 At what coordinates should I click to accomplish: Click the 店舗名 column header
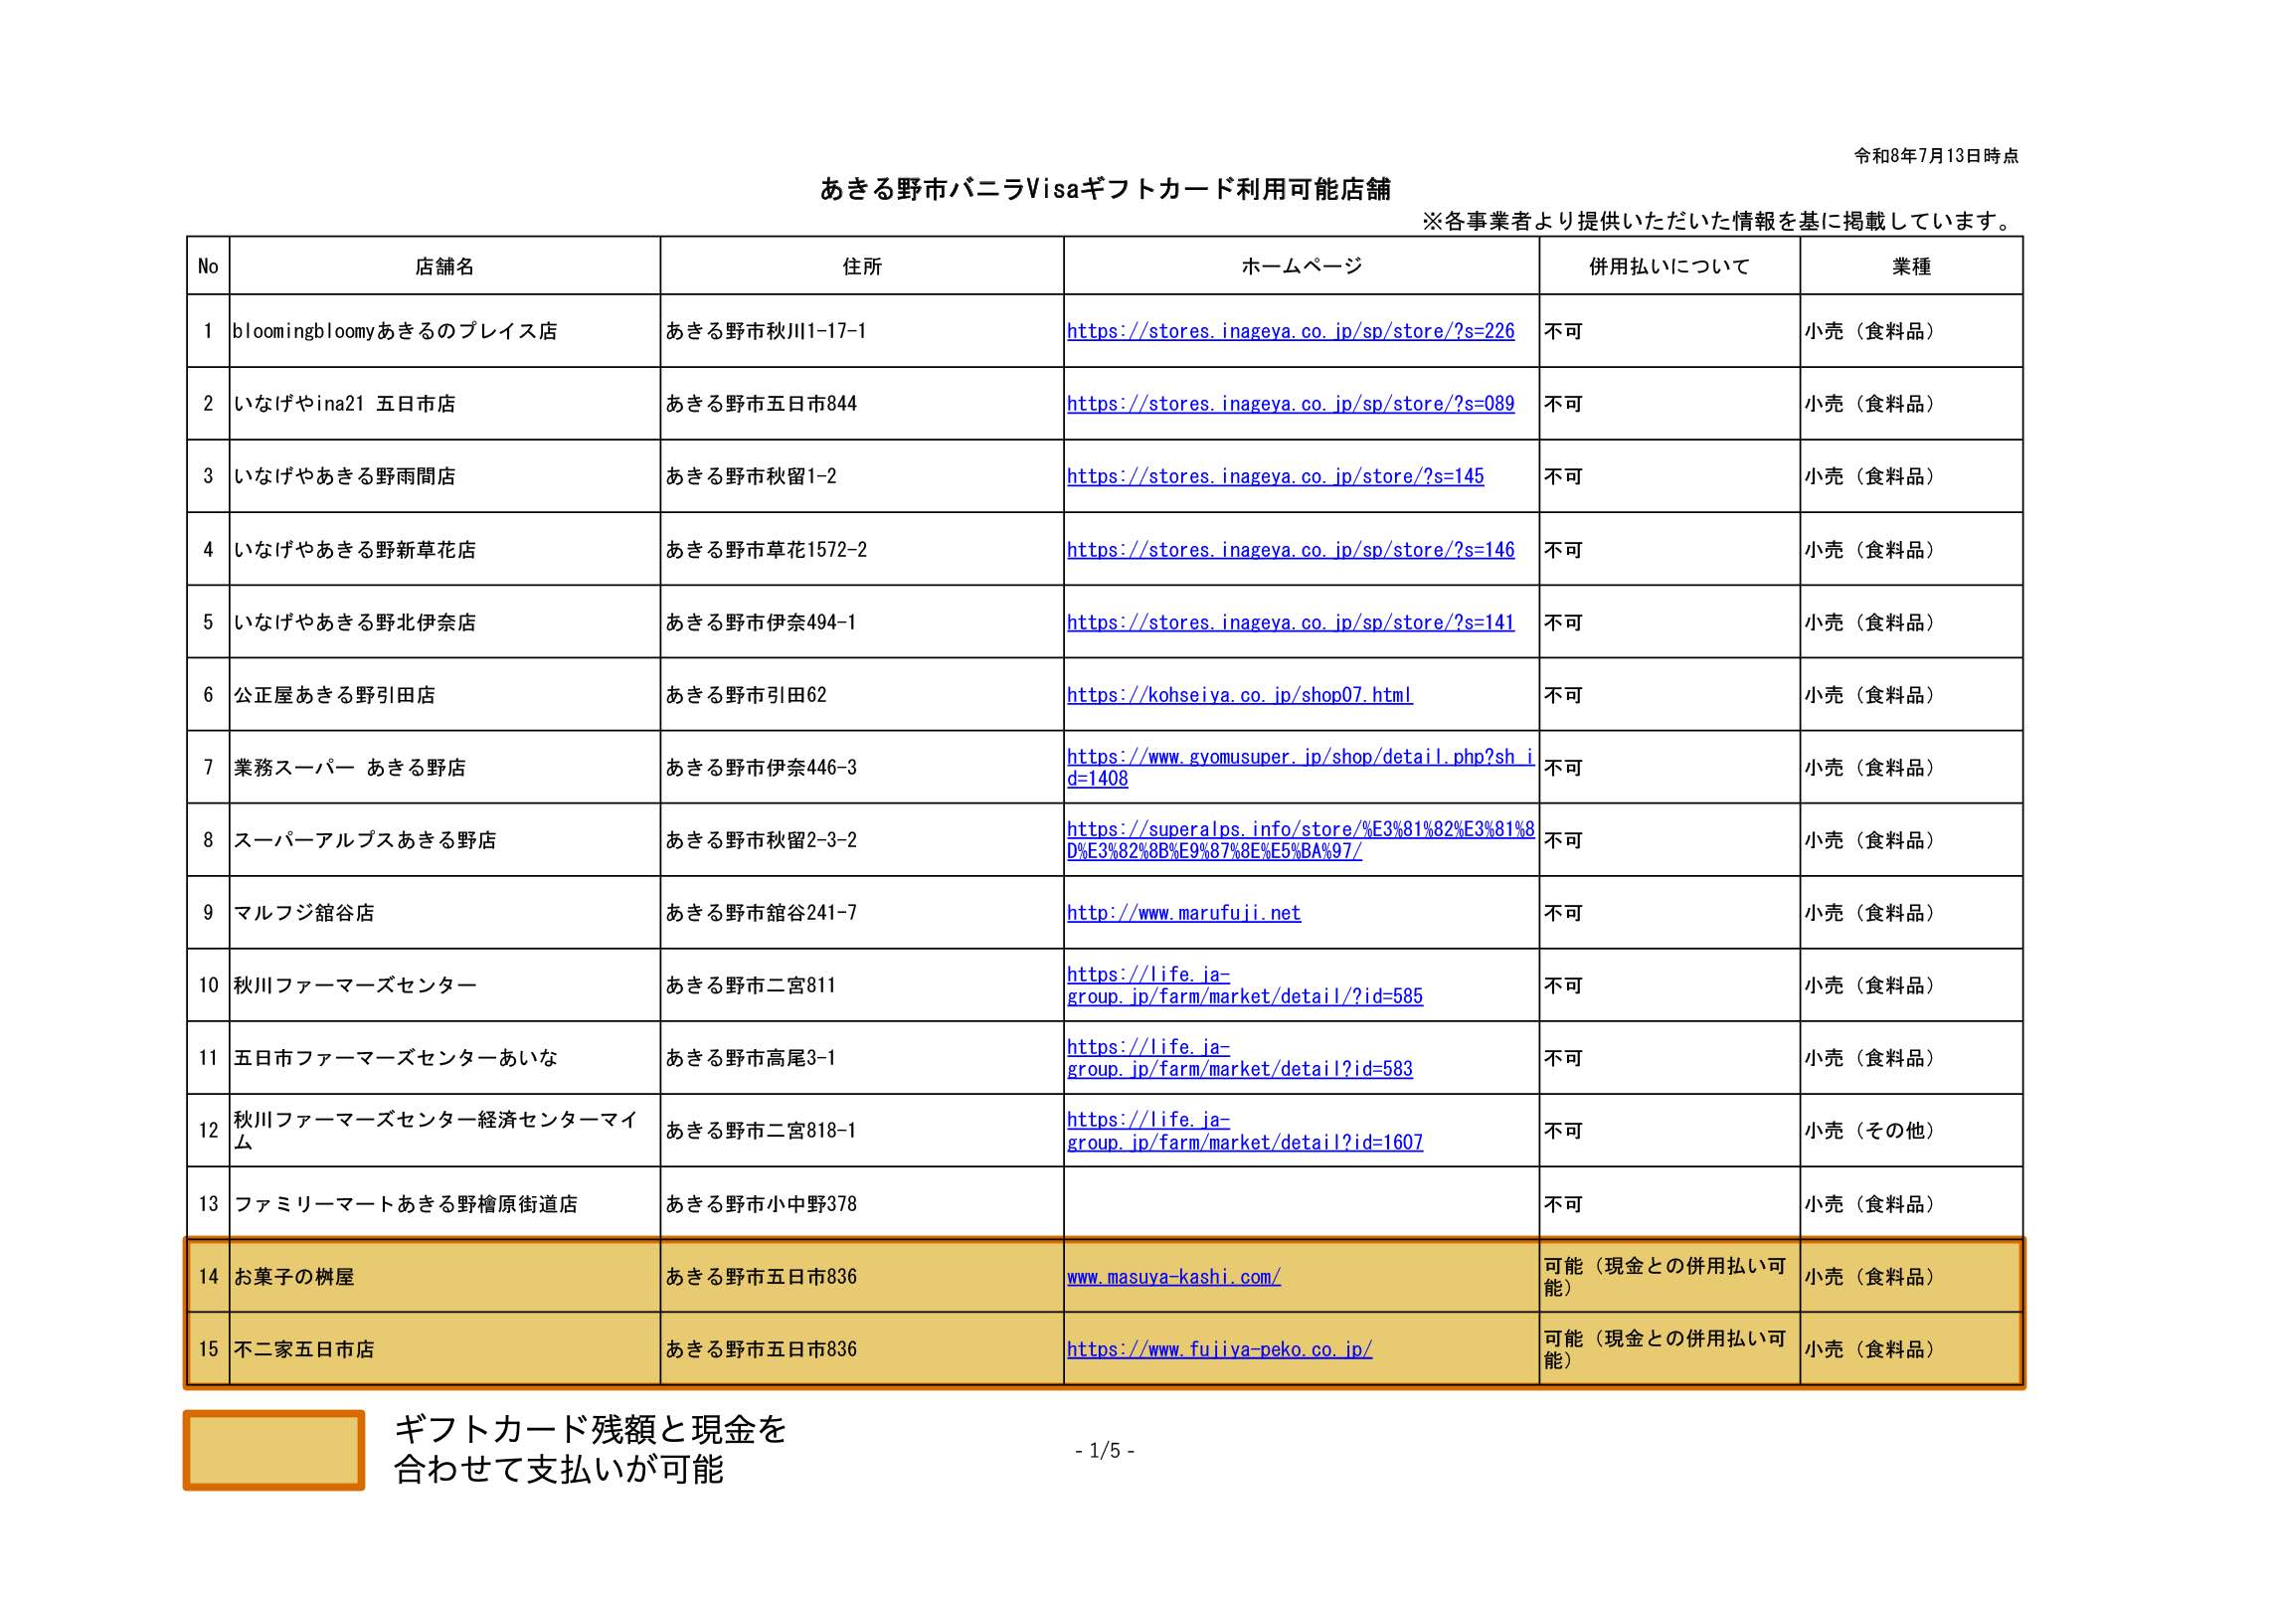(x=444, y=266)
